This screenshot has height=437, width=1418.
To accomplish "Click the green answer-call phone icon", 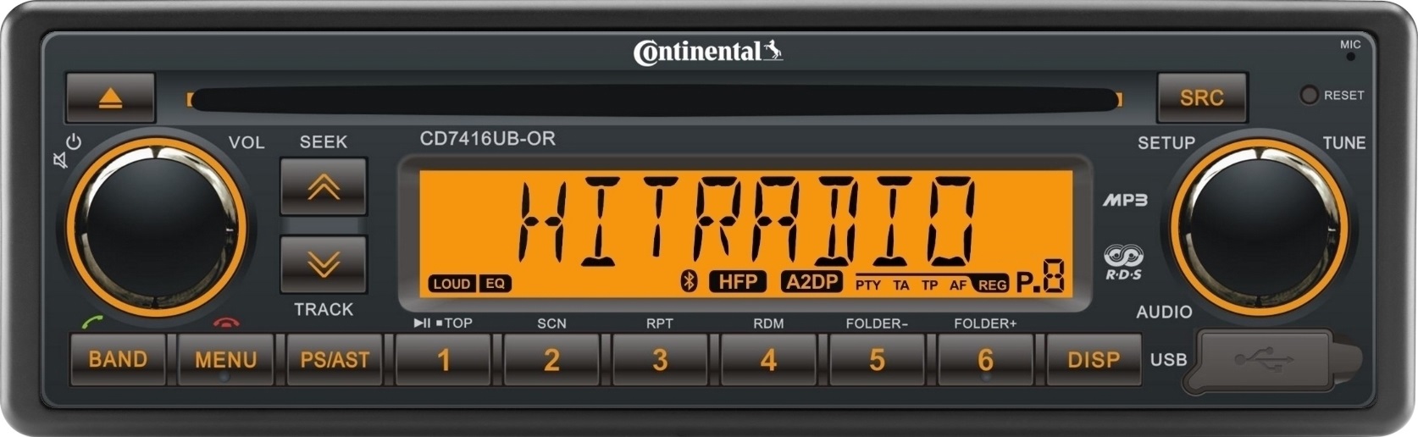I will [92, 323].
